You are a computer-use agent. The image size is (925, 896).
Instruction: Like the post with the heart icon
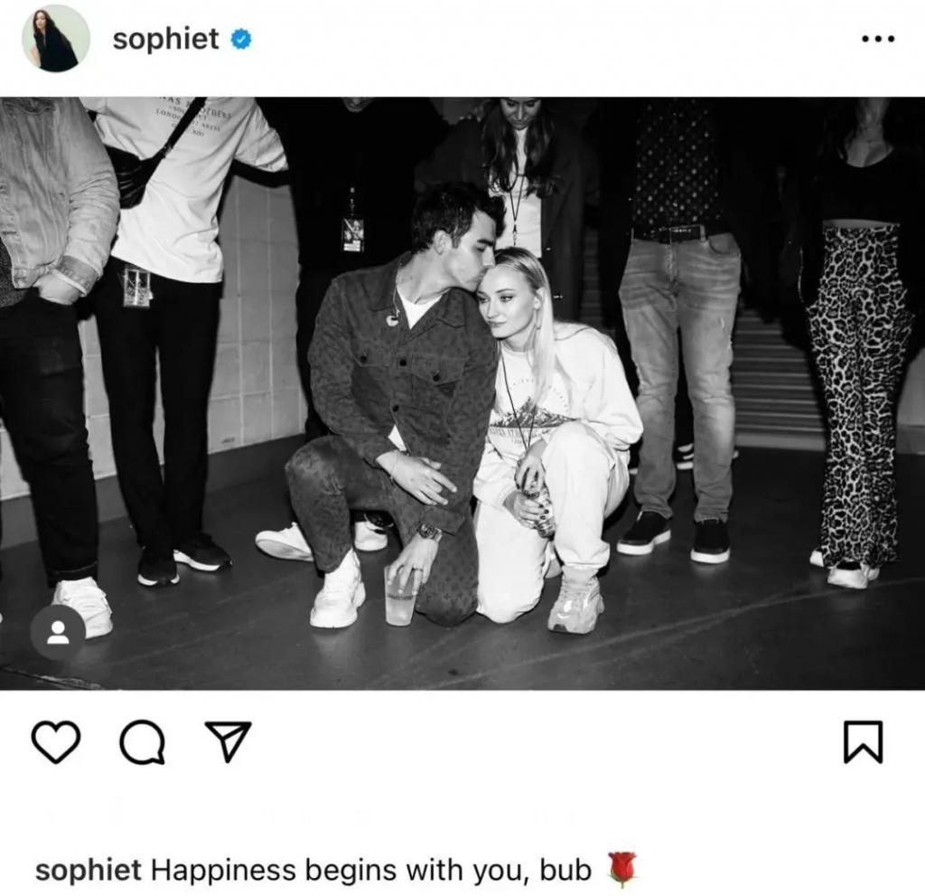(x=55, y=741)
